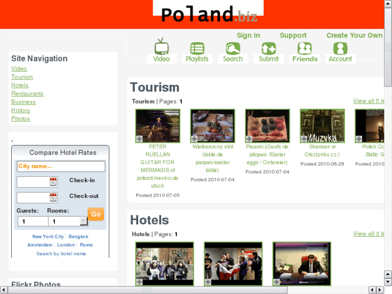Open the Friends label in top menu
The width and height of the screenshot is (392, 294).
click(305, 59)
